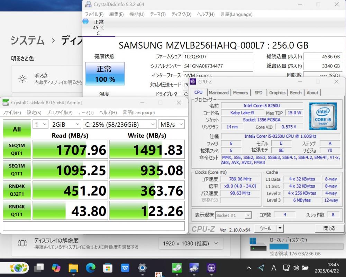Expand hidden icons with the tray chevron
The width and height of the screenshot is (346, 277).
[249, 268]
